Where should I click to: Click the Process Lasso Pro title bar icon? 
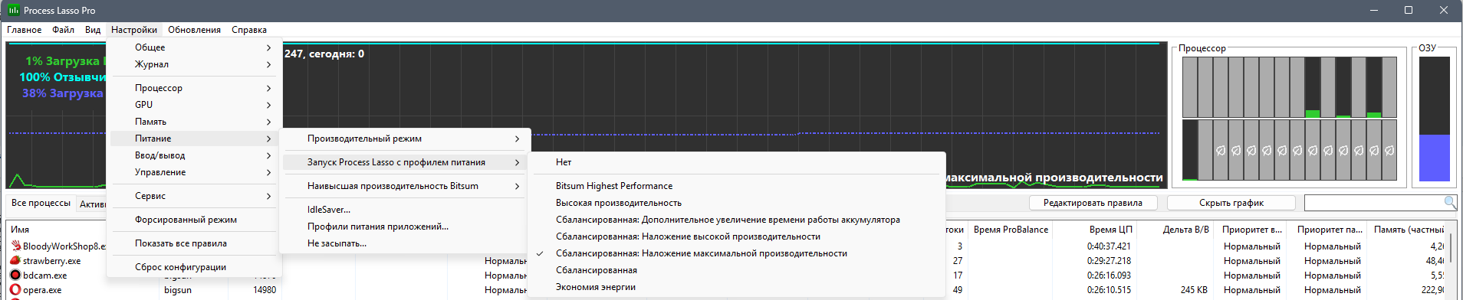click(x=13, y=10)
